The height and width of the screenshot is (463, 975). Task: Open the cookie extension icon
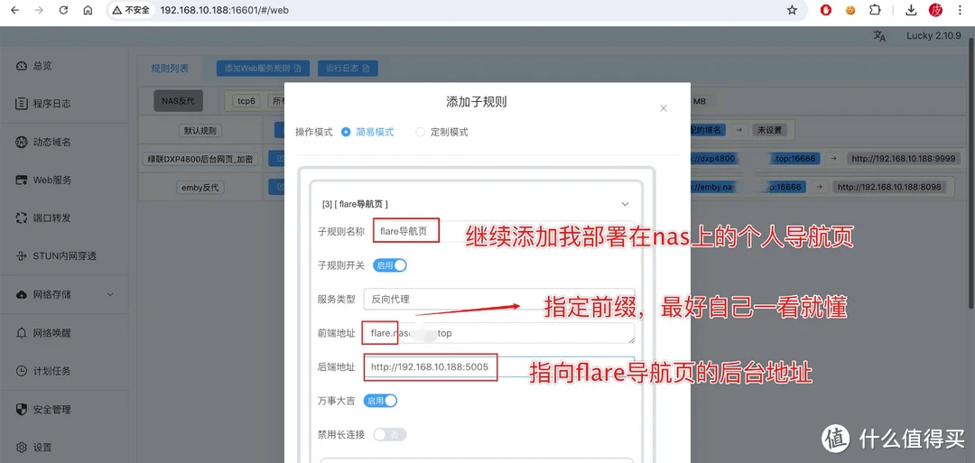850,10
